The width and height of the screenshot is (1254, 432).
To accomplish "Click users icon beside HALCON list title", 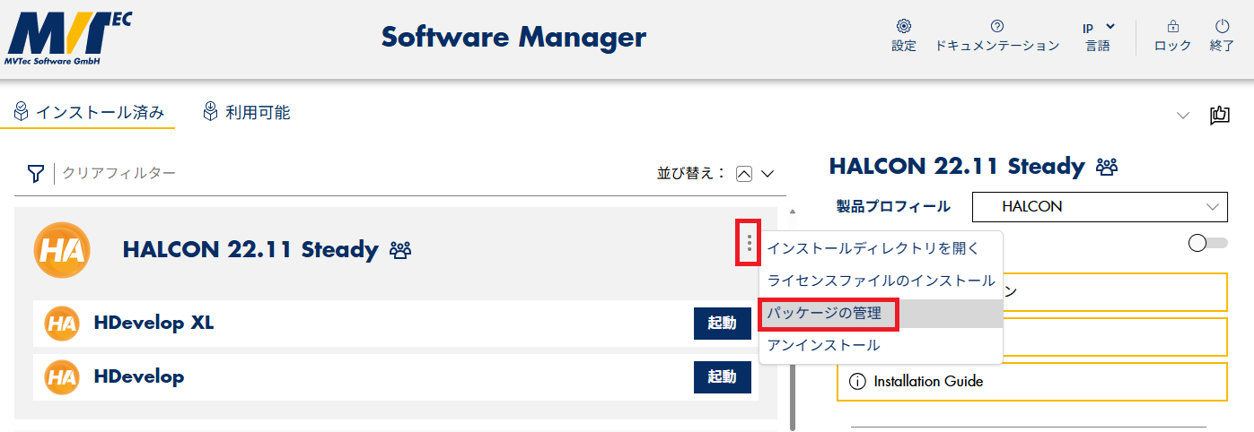I will click(x=400, y=250).
